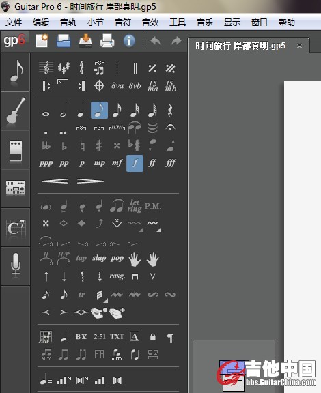
Task: Open the score information icon
Action: click(x=129, y=41)
